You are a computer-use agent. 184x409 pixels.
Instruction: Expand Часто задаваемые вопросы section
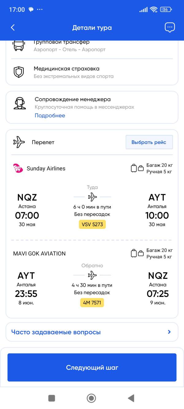click(x=92, y=332)
